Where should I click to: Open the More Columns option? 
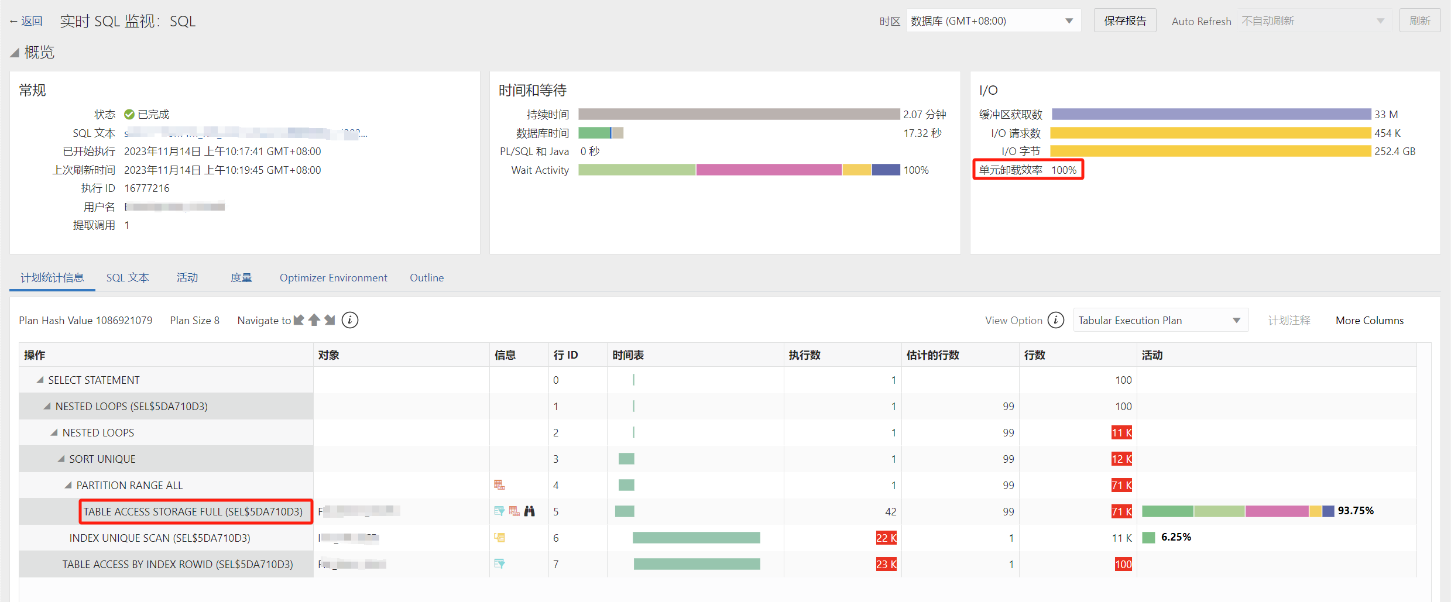pos(1369,320)
